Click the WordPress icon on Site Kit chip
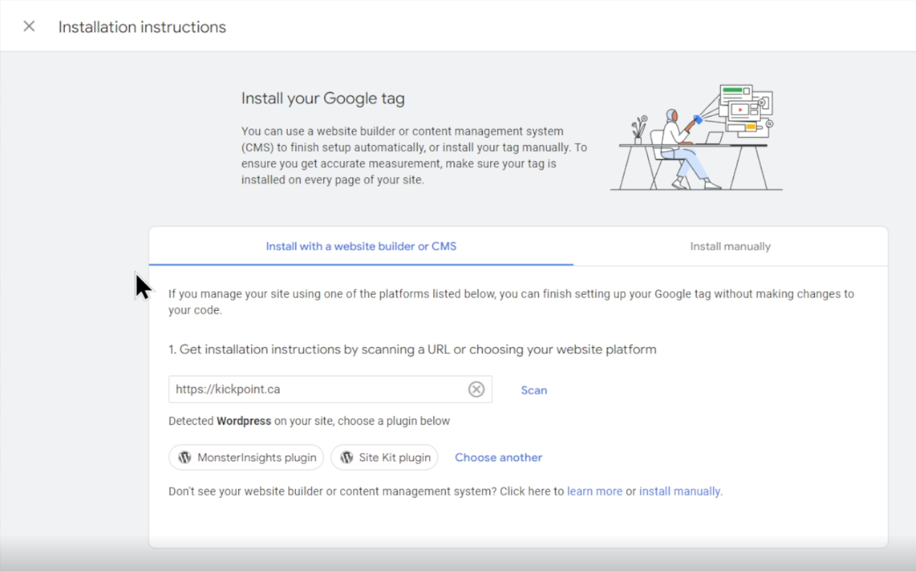Screen dimensions: 916x571 pyautogui.click(x=346, y=458)
